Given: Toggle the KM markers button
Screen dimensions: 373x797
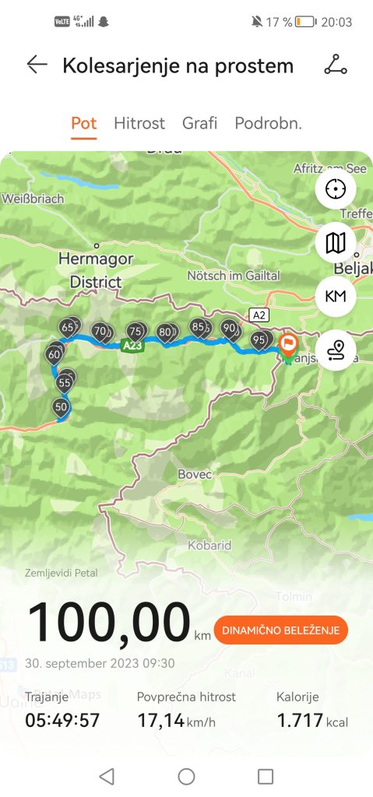Looking at the screenshot, I should (336, 296).
